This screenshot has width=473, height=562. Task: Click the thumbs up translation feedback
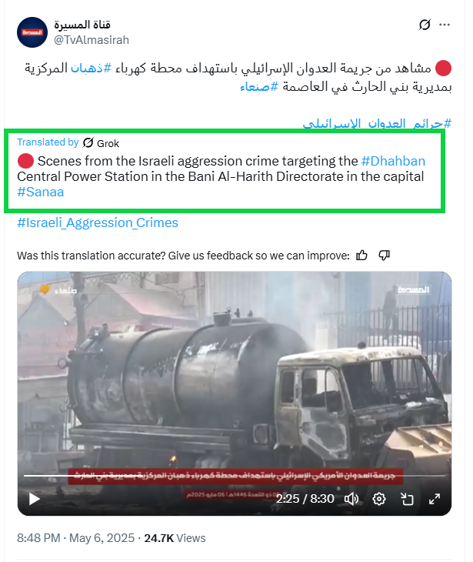coord(361,255)
